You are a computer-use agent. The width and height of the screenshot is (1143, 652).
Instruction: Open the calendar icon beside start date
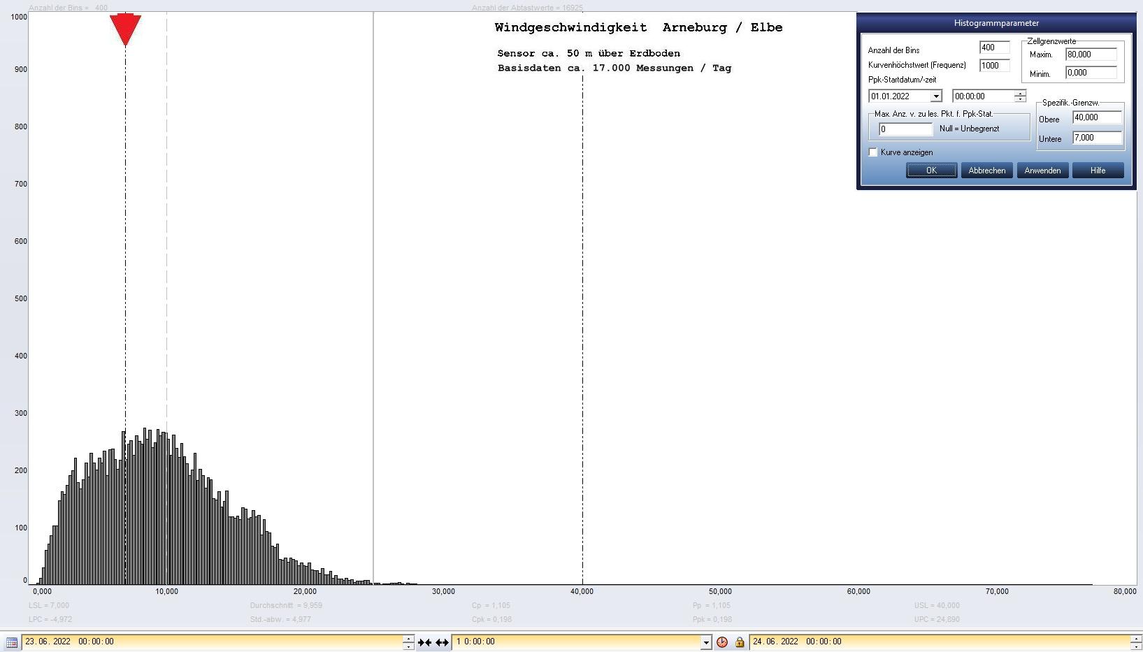tap(11, 642)
